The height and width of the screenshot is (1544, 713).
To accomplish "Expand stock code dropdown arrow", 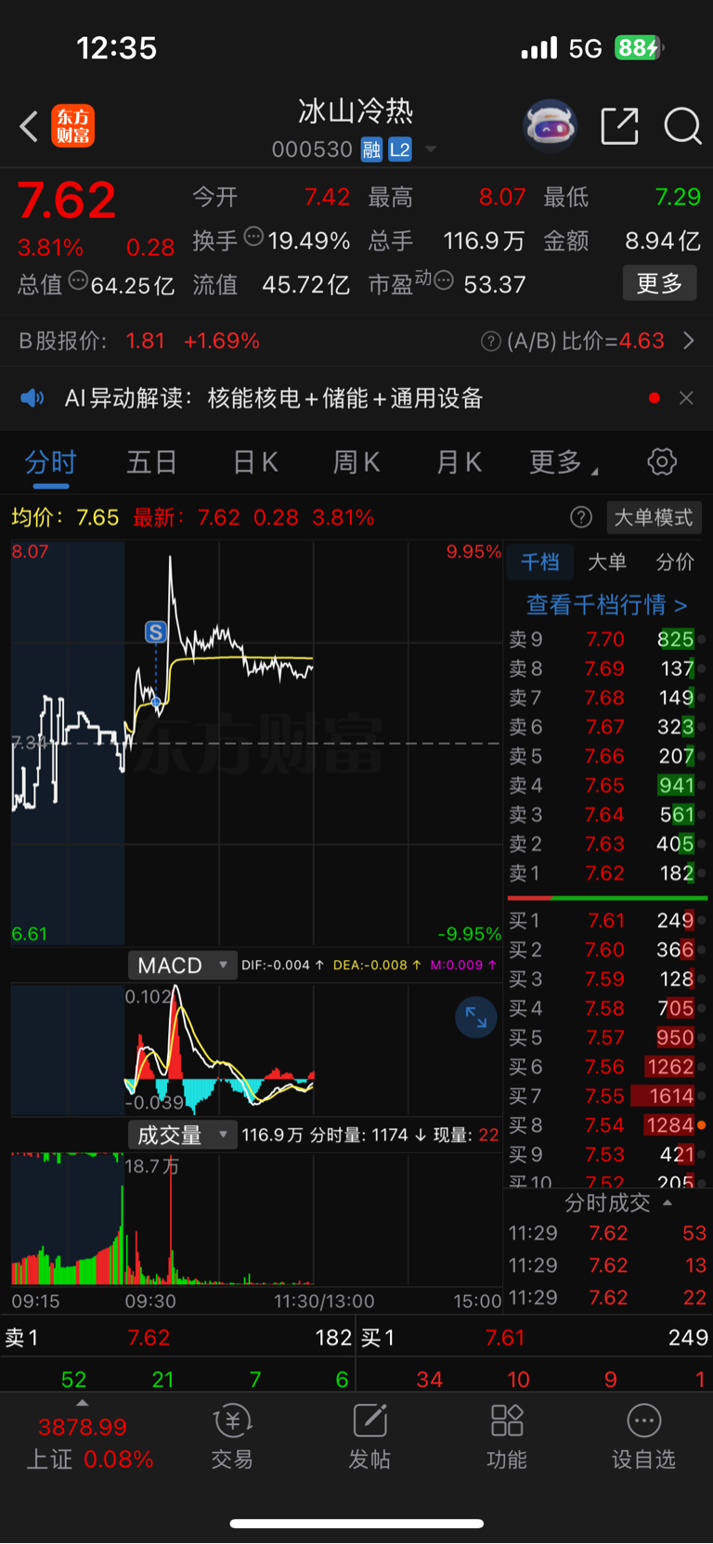I will point(431,149).
